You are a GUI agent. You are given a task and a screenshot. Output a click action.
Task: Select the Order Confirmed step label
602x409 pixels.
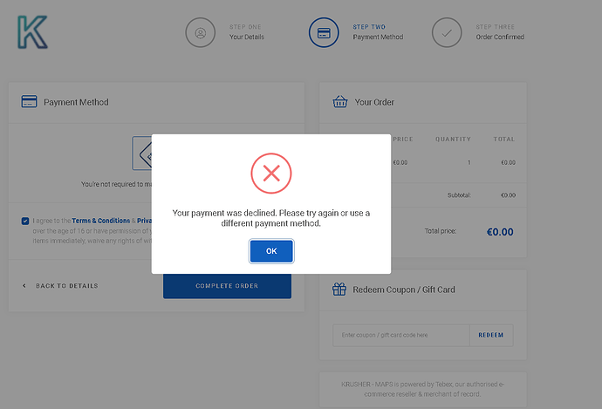click(500, 37)
